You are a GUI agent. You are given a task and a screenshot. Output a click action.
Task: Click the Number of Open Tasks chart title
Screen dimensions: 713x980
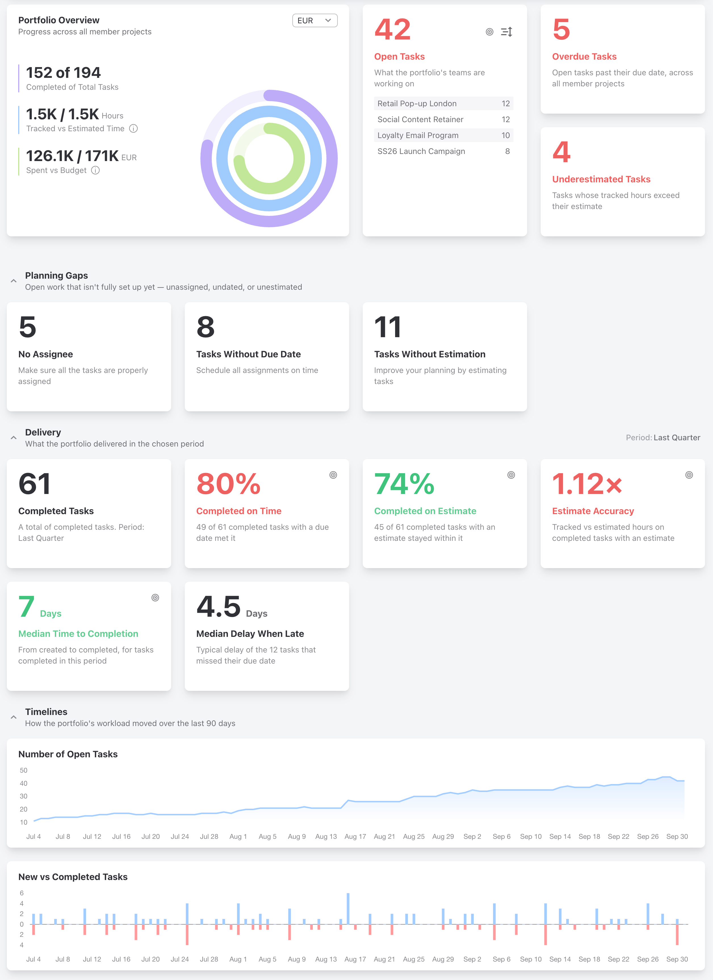68,754
